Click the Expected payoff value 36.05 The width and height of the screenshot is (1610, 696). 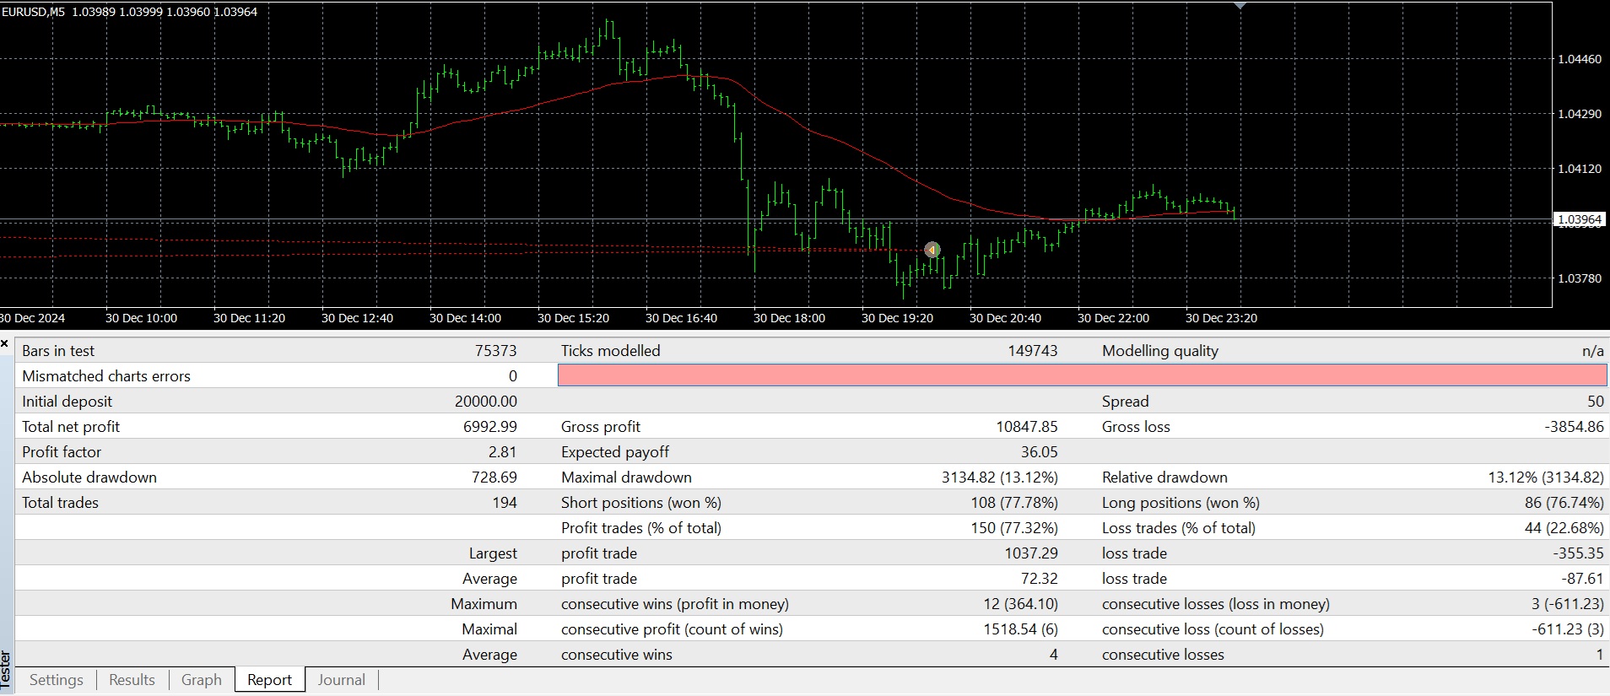point(1039,452)
